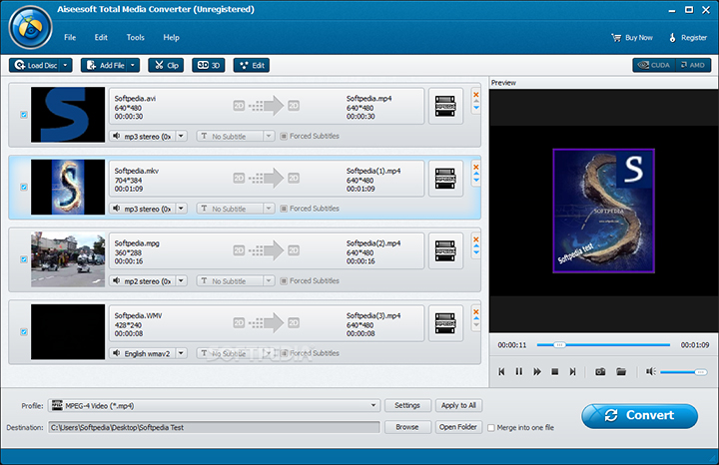
Task: Open the Tools menu
Action: point(135,37)
